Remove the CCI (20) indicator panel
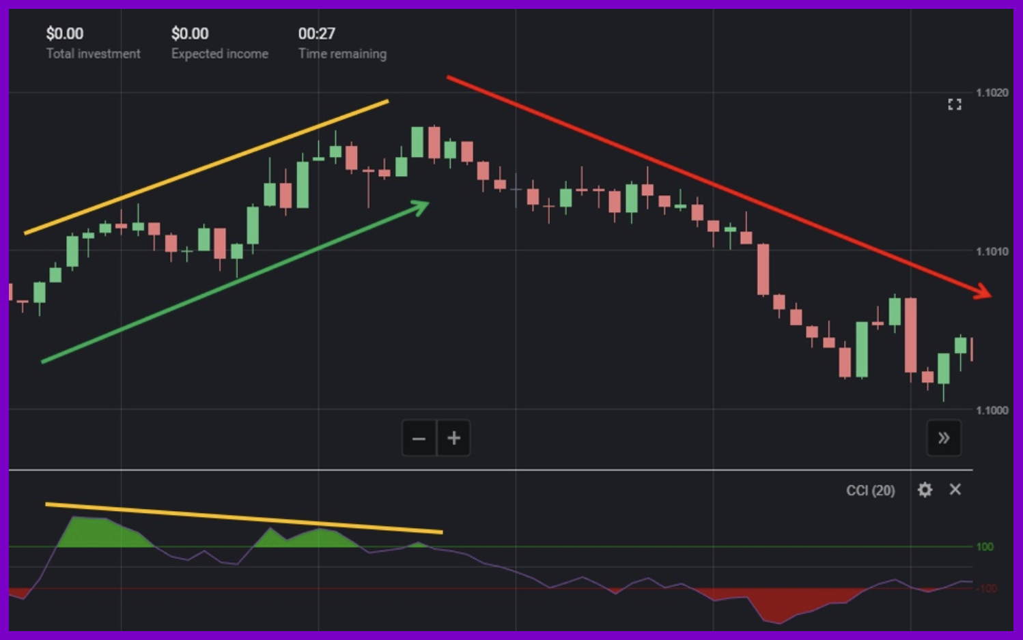This screenshot has height=640, width=1023. point(955,489)
